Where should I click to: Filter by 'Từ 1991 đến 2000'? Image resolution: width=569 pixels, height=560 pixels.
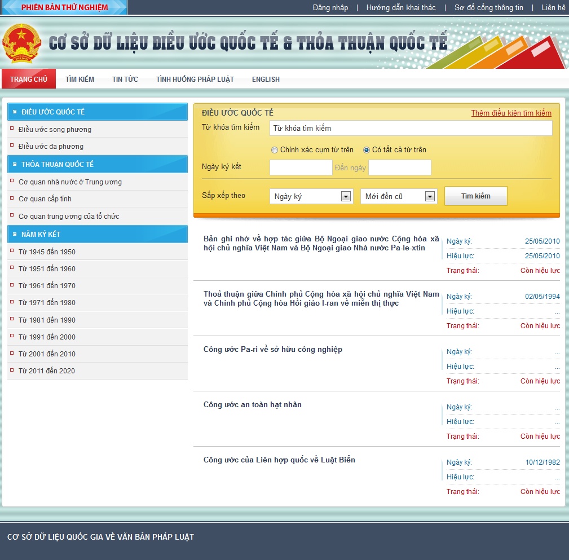pyautogui.click(x=47, y=337)
